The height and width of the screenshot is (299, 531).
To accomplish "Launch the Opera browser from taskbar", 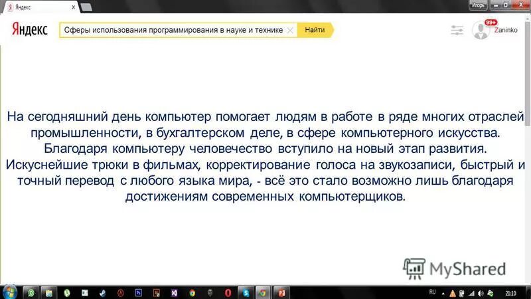I will pos(228,293).
